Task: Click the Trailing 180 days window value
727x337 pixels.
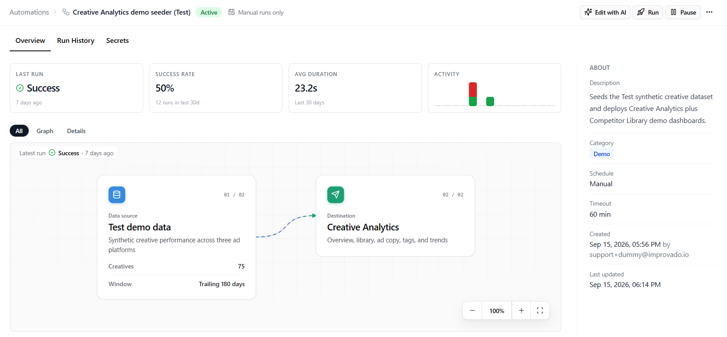Action: pos(222,284)
